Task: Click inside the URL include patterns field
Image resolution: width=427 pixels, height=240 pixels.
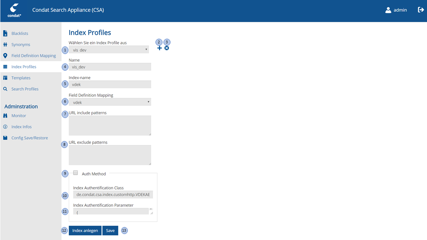Action: [x=110, y=126]
